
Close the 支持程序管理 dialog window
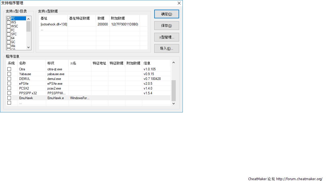[179, 3]
